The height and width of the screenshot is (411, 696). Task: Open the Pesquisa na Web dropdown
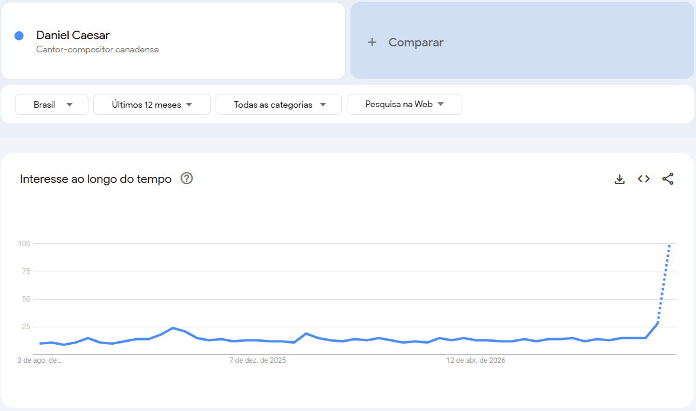405,104
